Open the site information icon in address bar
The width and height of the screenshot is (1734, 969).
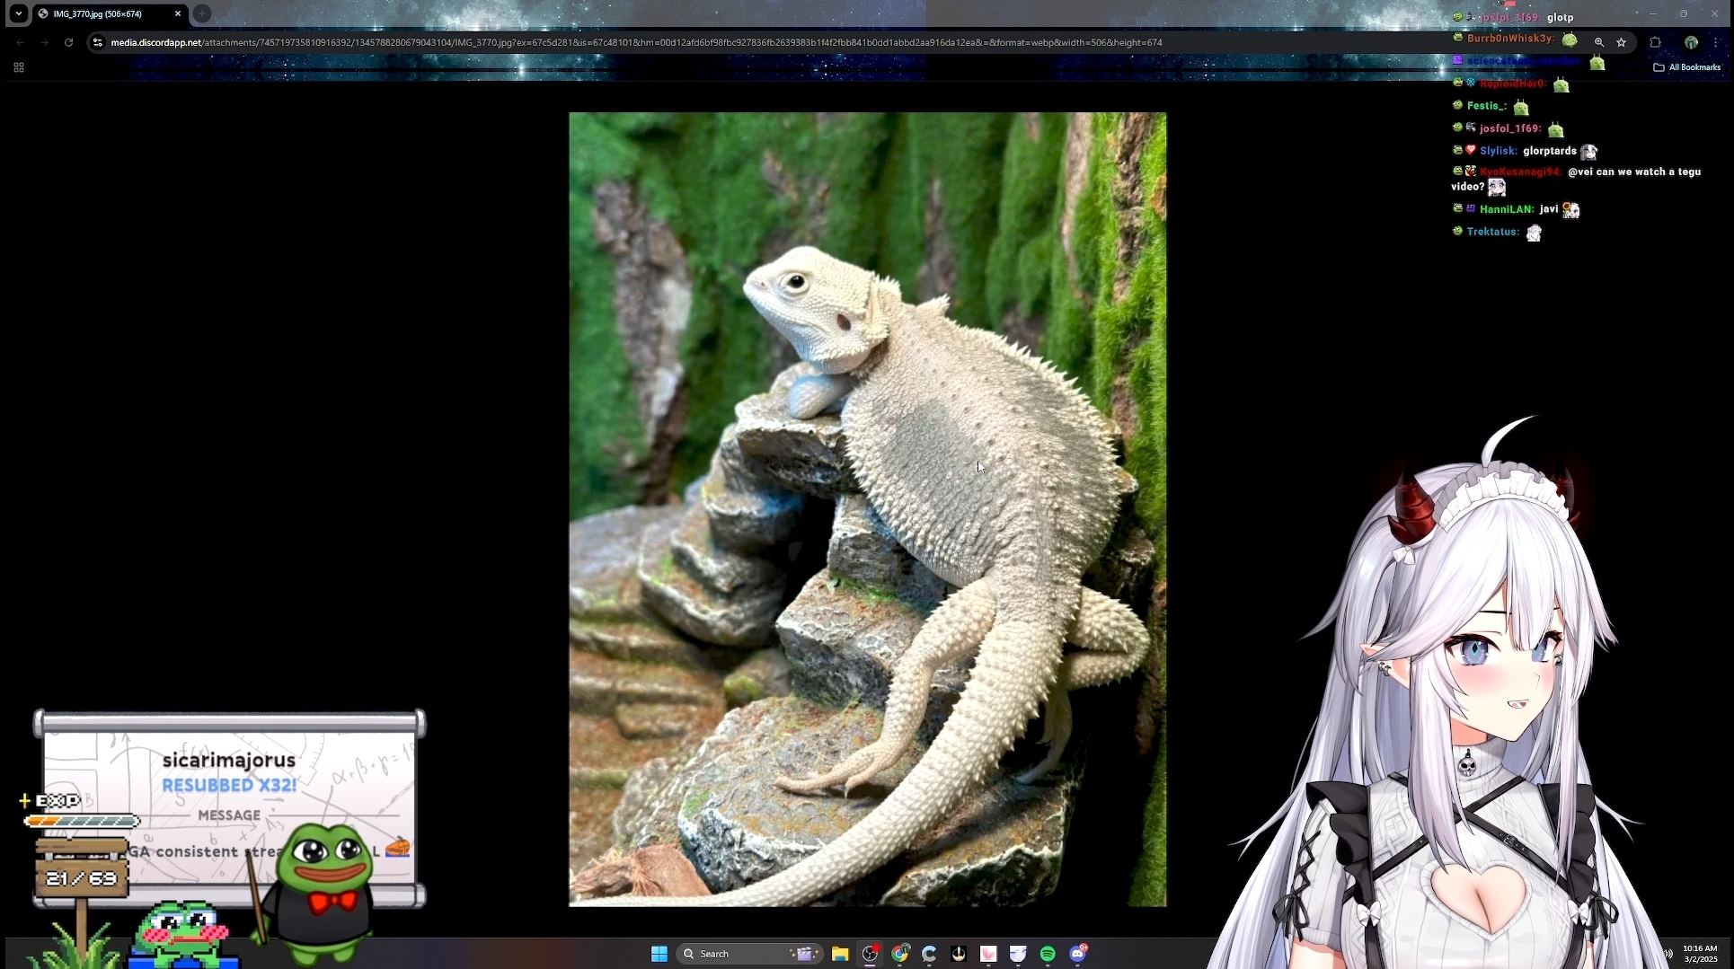point(98,42)
